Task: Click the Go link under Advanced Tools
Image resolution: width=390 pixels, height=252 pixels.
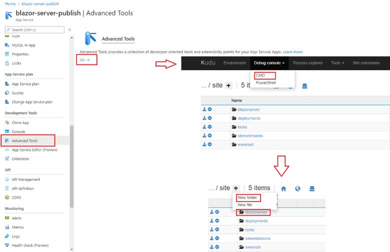Action: (84, 60)
